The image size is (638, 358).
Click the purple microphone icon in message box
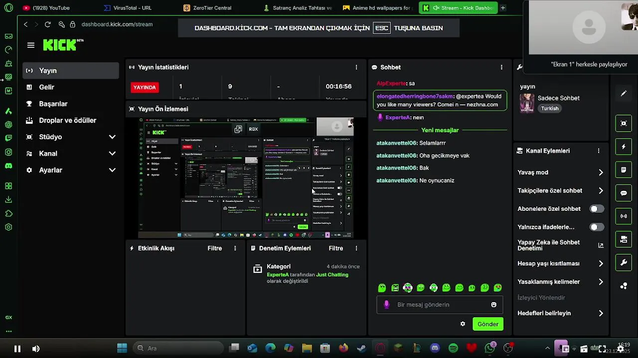386,304
